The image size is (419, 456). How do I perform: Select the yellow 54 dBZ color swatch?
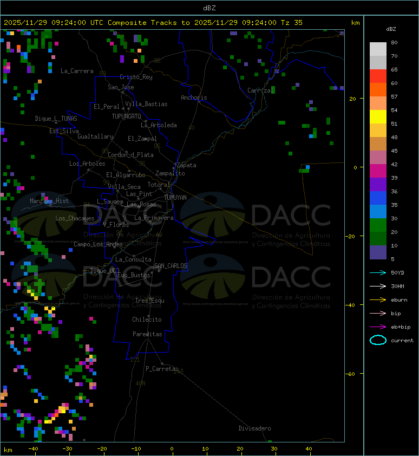(x=378, y=117)
